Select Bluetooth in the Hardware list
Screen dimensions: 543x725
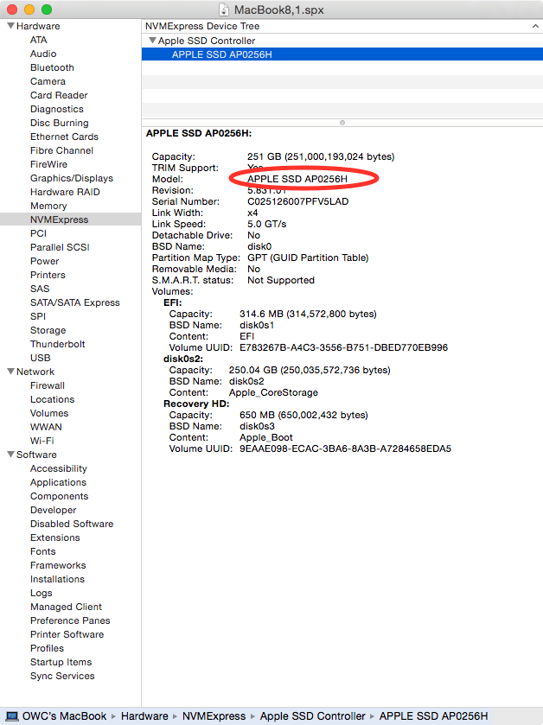click(52, 67)
